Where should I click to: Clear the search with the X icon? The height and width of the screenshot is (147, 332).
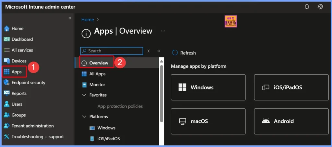click(148, 51)
